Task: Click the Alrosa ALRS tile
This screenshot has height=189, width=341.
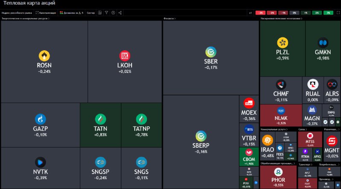Action: coord(332,90)
